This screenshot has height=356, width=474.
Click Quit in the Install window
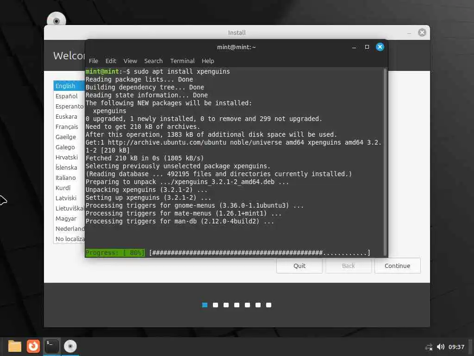[x=299, y=266]
